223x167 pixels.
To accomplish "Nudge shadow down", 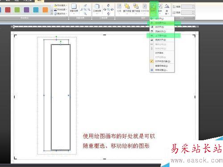I will pos(85,14).
